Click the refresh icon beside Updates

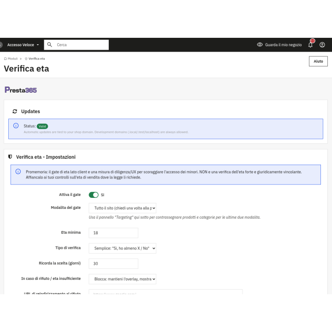coord(15,112)
